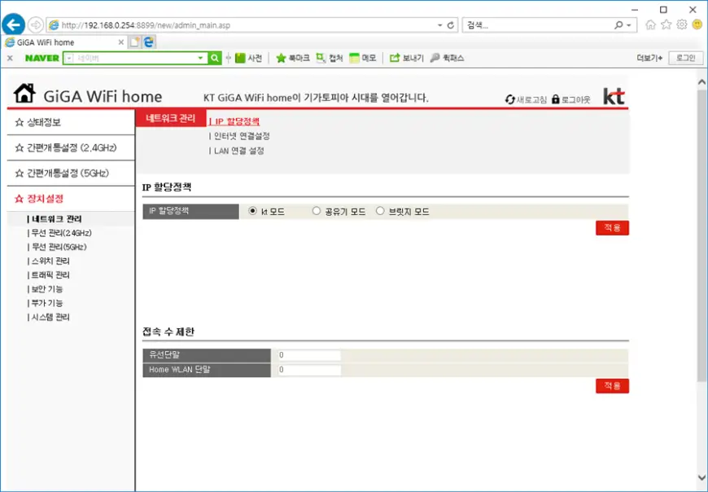Expand the browser search provider dropdown
The height and width of the screenshot is (492, 708).
coord(629,25)
